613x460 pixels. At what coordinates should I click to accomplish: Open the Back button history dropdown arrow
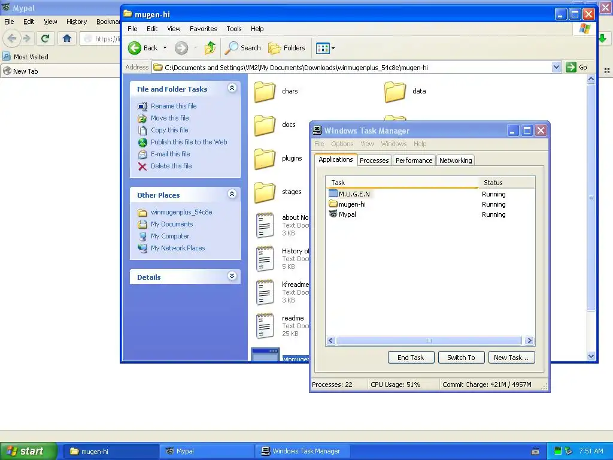point(165,48)
